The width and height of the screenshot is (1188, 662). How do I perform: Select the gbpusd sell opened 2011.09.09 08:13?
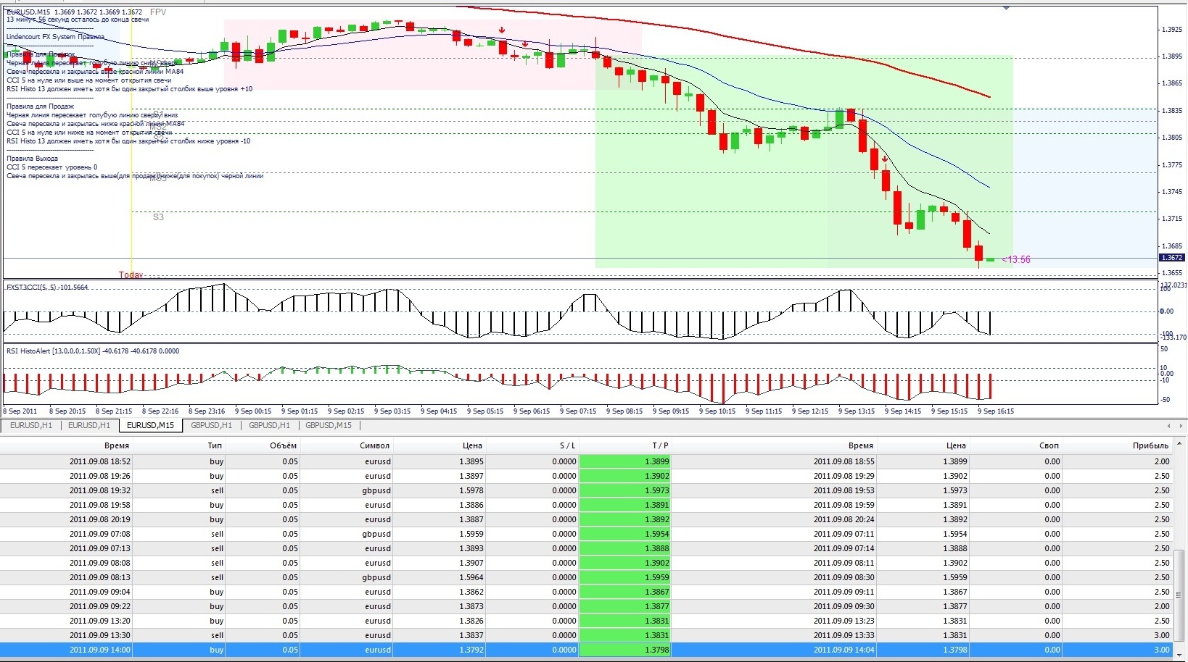586,577
